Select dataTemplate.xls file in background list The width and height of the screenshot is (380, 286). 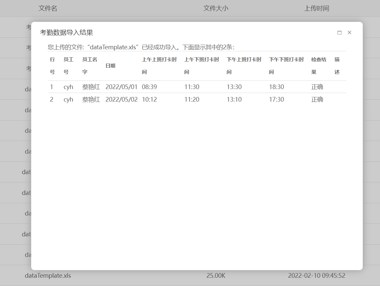pos(48,276)
